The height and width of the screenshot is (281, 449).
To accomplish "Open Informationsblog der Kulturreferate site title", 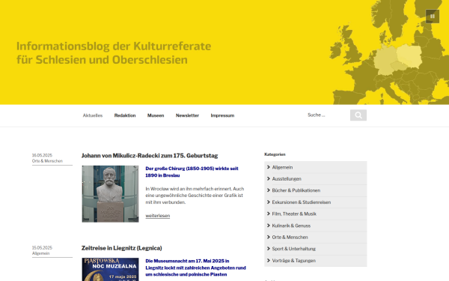I will 114,53.
